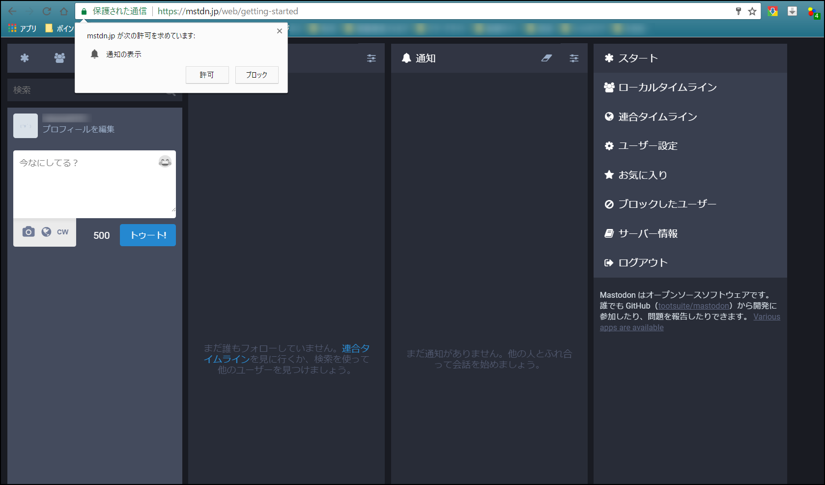This screenshot has width=825, height=485.
Task: Expand home column settings sliders
Action: pos(371,58)
